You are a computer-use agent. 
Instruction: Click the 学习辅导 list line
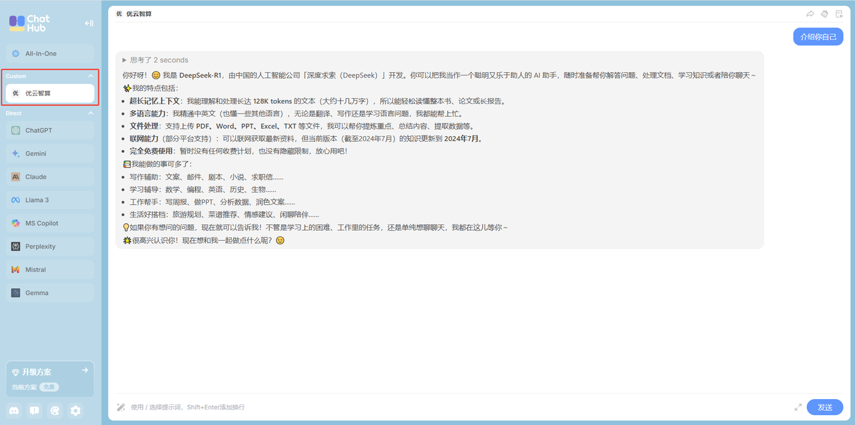[203, 189]
